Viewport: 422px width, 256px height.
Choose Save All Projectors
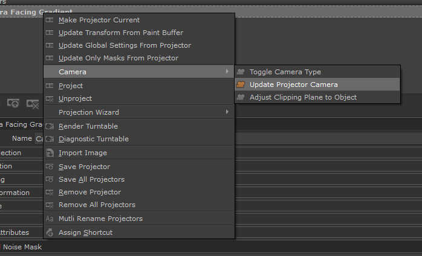pyautogui.click(x=91, y=179)
